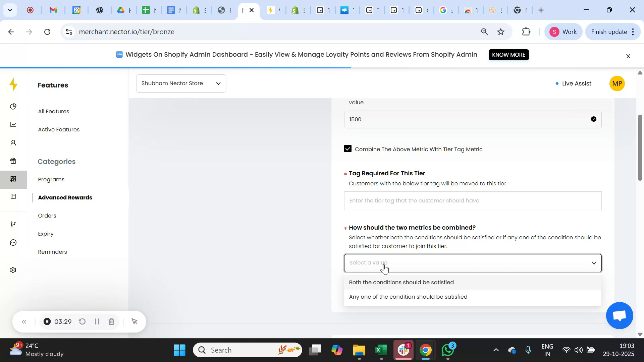
Task: Click the line chart reports icon
Action: click(13, 124)
